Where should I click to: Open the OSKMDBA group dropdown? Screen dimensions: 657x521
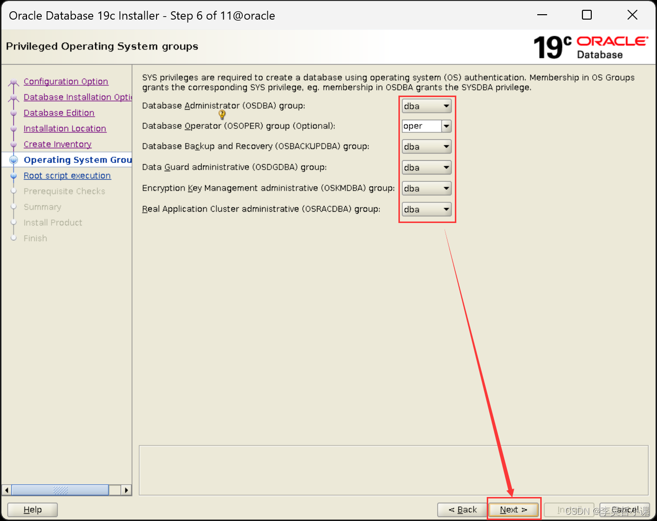point(426,188)
